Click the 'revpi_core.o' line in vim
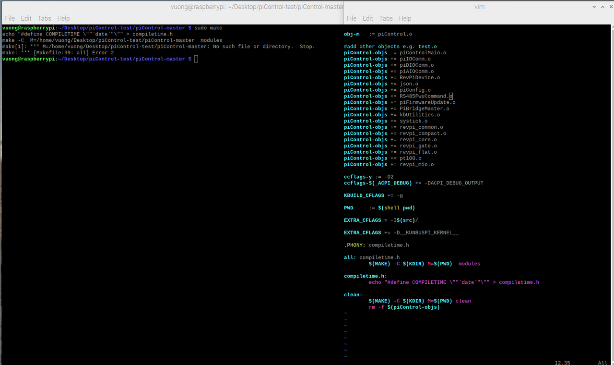Screen dimensions: 614x365 [x=390, y=141]
